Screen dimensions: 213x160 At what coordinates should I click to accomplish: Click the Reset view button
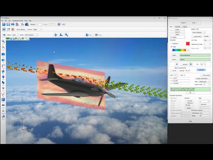point(89,35)
